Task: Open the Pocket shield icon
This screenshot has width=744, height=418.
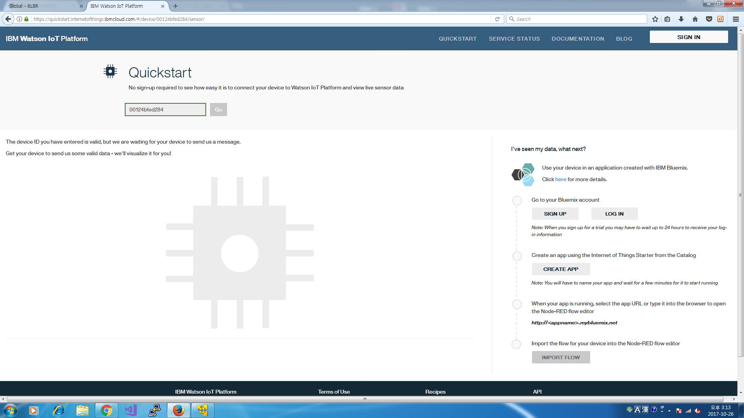Action: [709, 19]
